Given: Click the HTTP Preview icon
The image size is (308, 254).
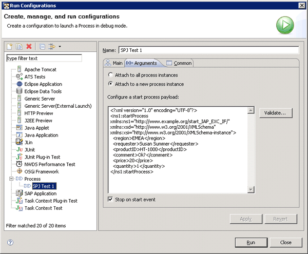Looking at the screenshot, I should click(20, 113).
